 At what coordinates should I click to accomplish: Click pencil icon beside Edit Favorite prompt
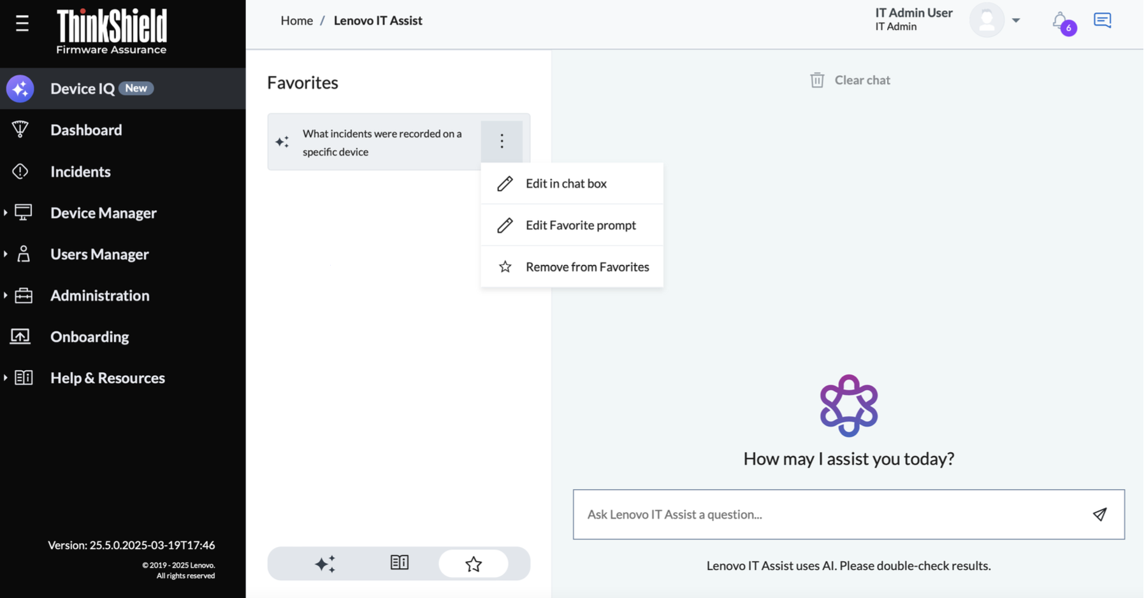point(505,225)
